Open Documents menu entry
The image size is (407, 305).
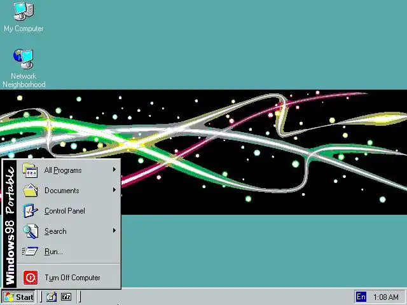69,191
